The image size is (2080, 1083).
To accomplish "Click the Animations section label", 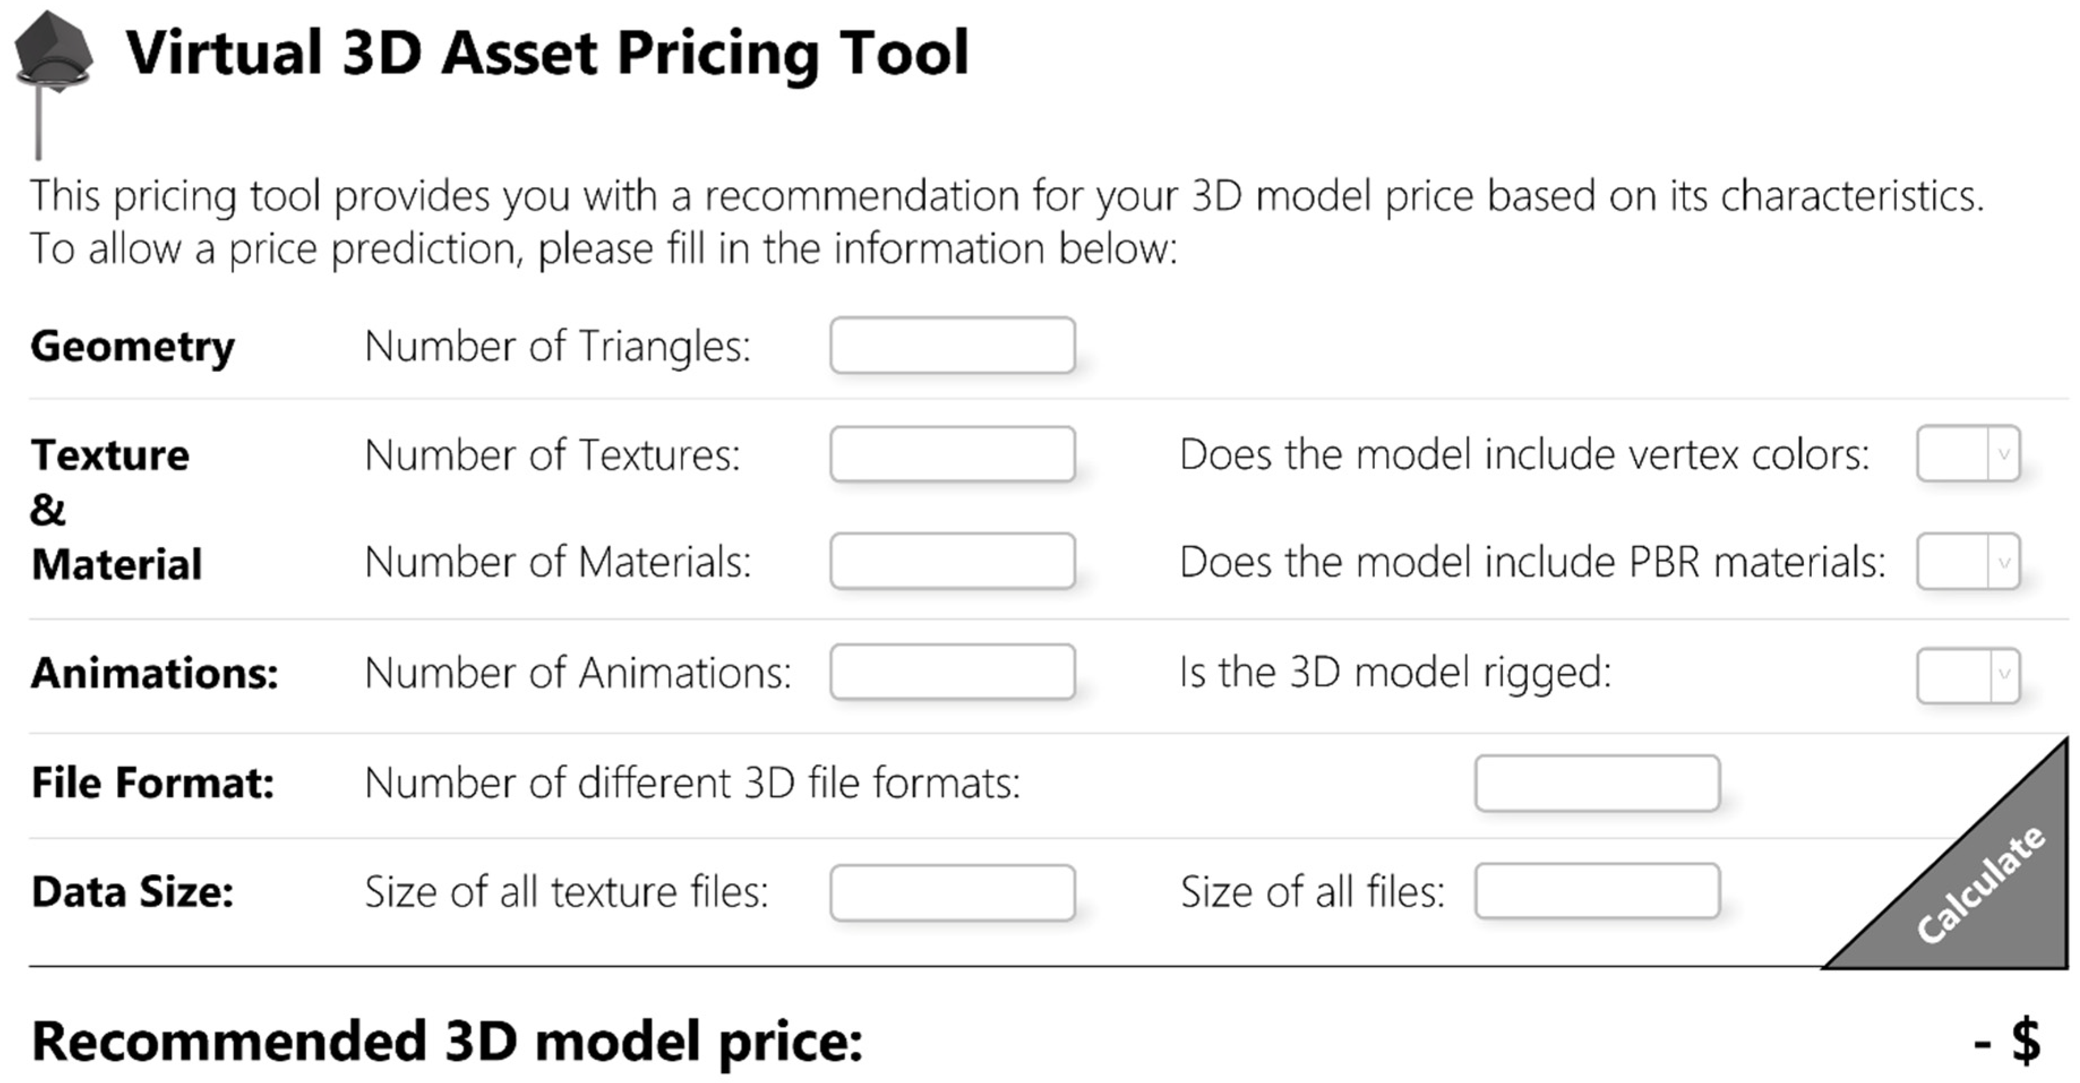I will click(x=154, y=673).
